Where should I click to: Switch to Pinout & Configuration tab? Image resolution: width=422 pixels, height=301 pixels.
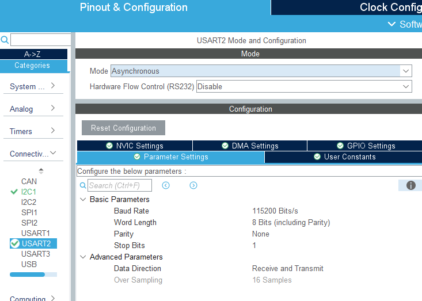click(x=134, y=7)
